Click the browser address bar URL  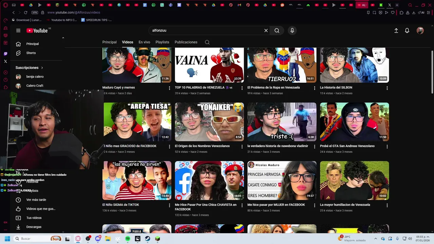pos(74,13)
